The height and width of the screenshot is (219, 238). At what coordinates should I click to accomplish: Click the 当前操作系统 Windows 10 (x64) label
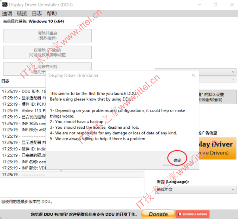click(x=34, y=21)
